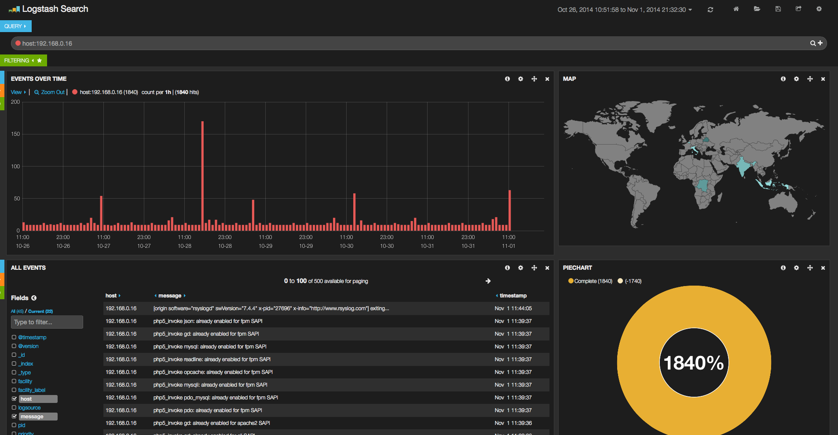Click the Logstash Search title

pyautogui.click(x=55, y=9)
